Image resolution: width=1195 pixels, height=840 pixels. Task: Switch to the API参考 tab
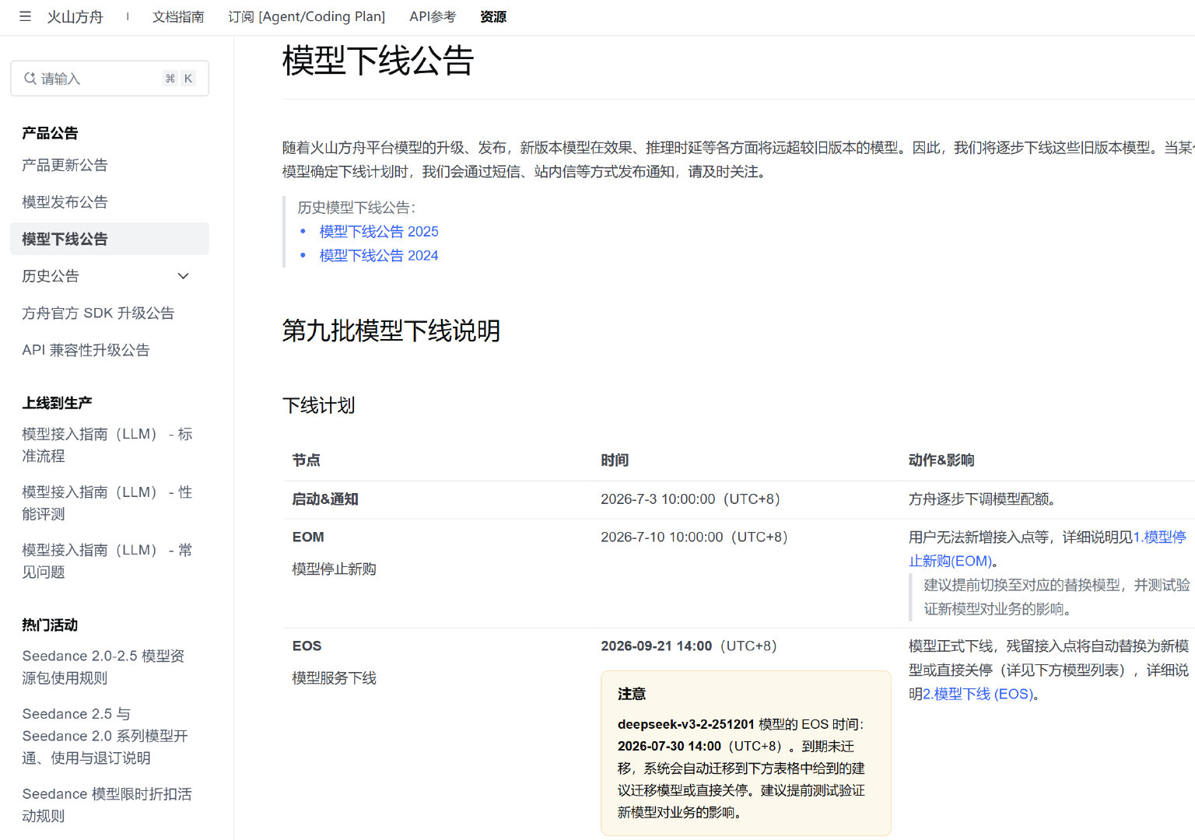coord(433,17)
